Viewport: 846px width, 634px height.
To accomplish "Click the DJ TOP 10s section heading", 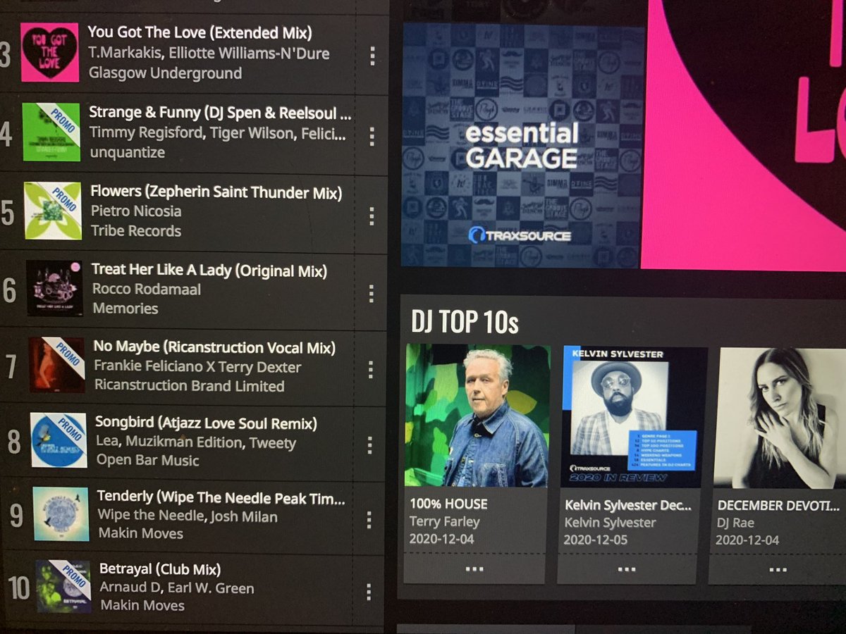I will coord(465,322).
